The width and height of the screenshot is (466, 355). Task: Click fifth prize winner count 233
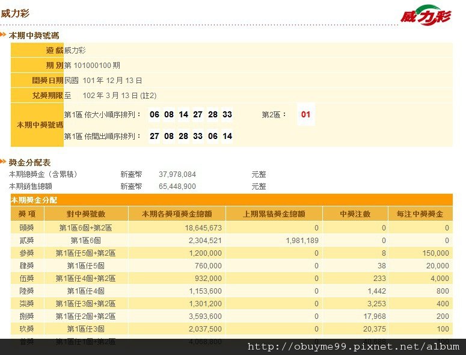click(379, 279)
